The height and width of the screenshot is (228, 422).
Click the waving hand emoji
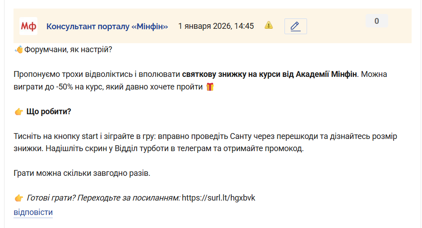(x=18, y=49)
